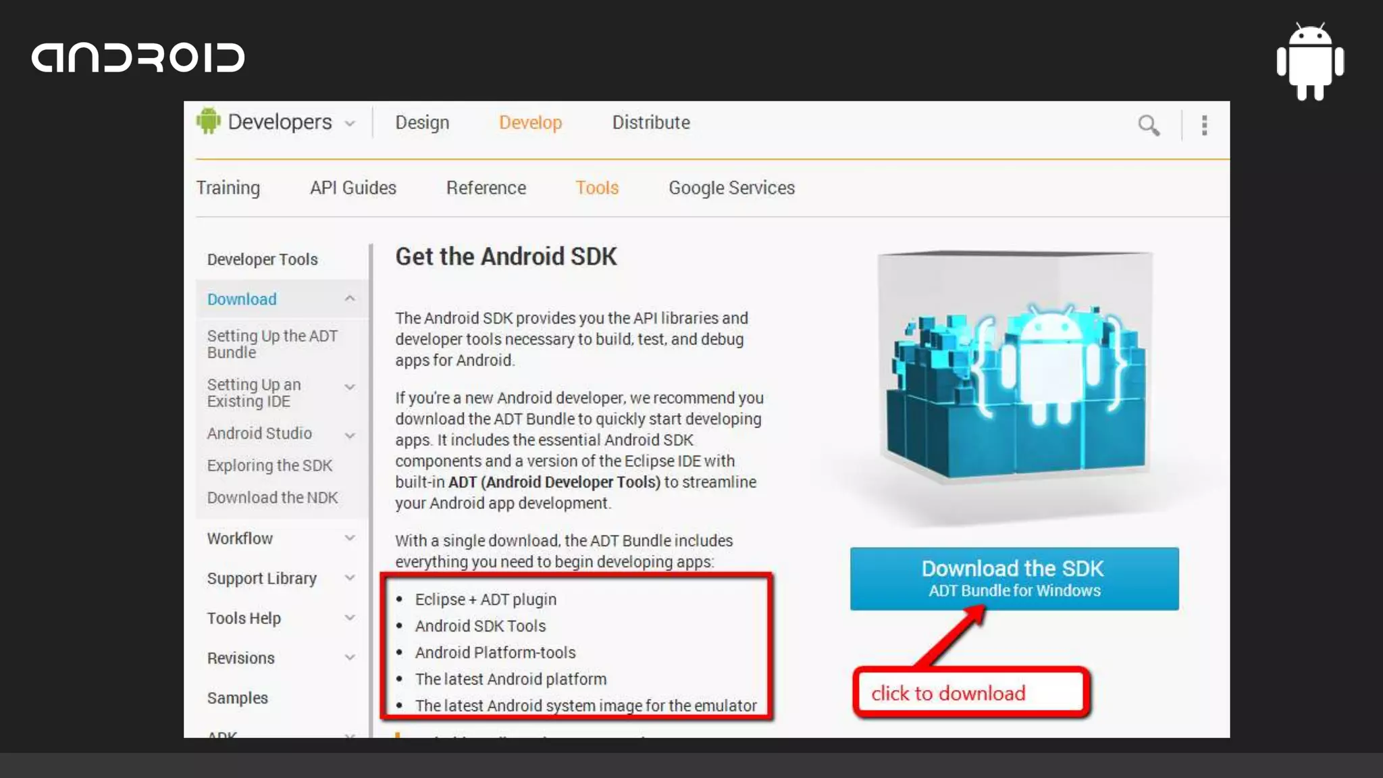This screenshot has width=1383, height=778.
Task: Switch to the Design tab
Action: pyautogui.click(x=422, y=123)
